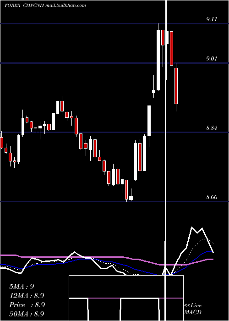Click the 8.66 price level label
The width and height of the screenshot is (229, 321).
[x=212, y=197]
